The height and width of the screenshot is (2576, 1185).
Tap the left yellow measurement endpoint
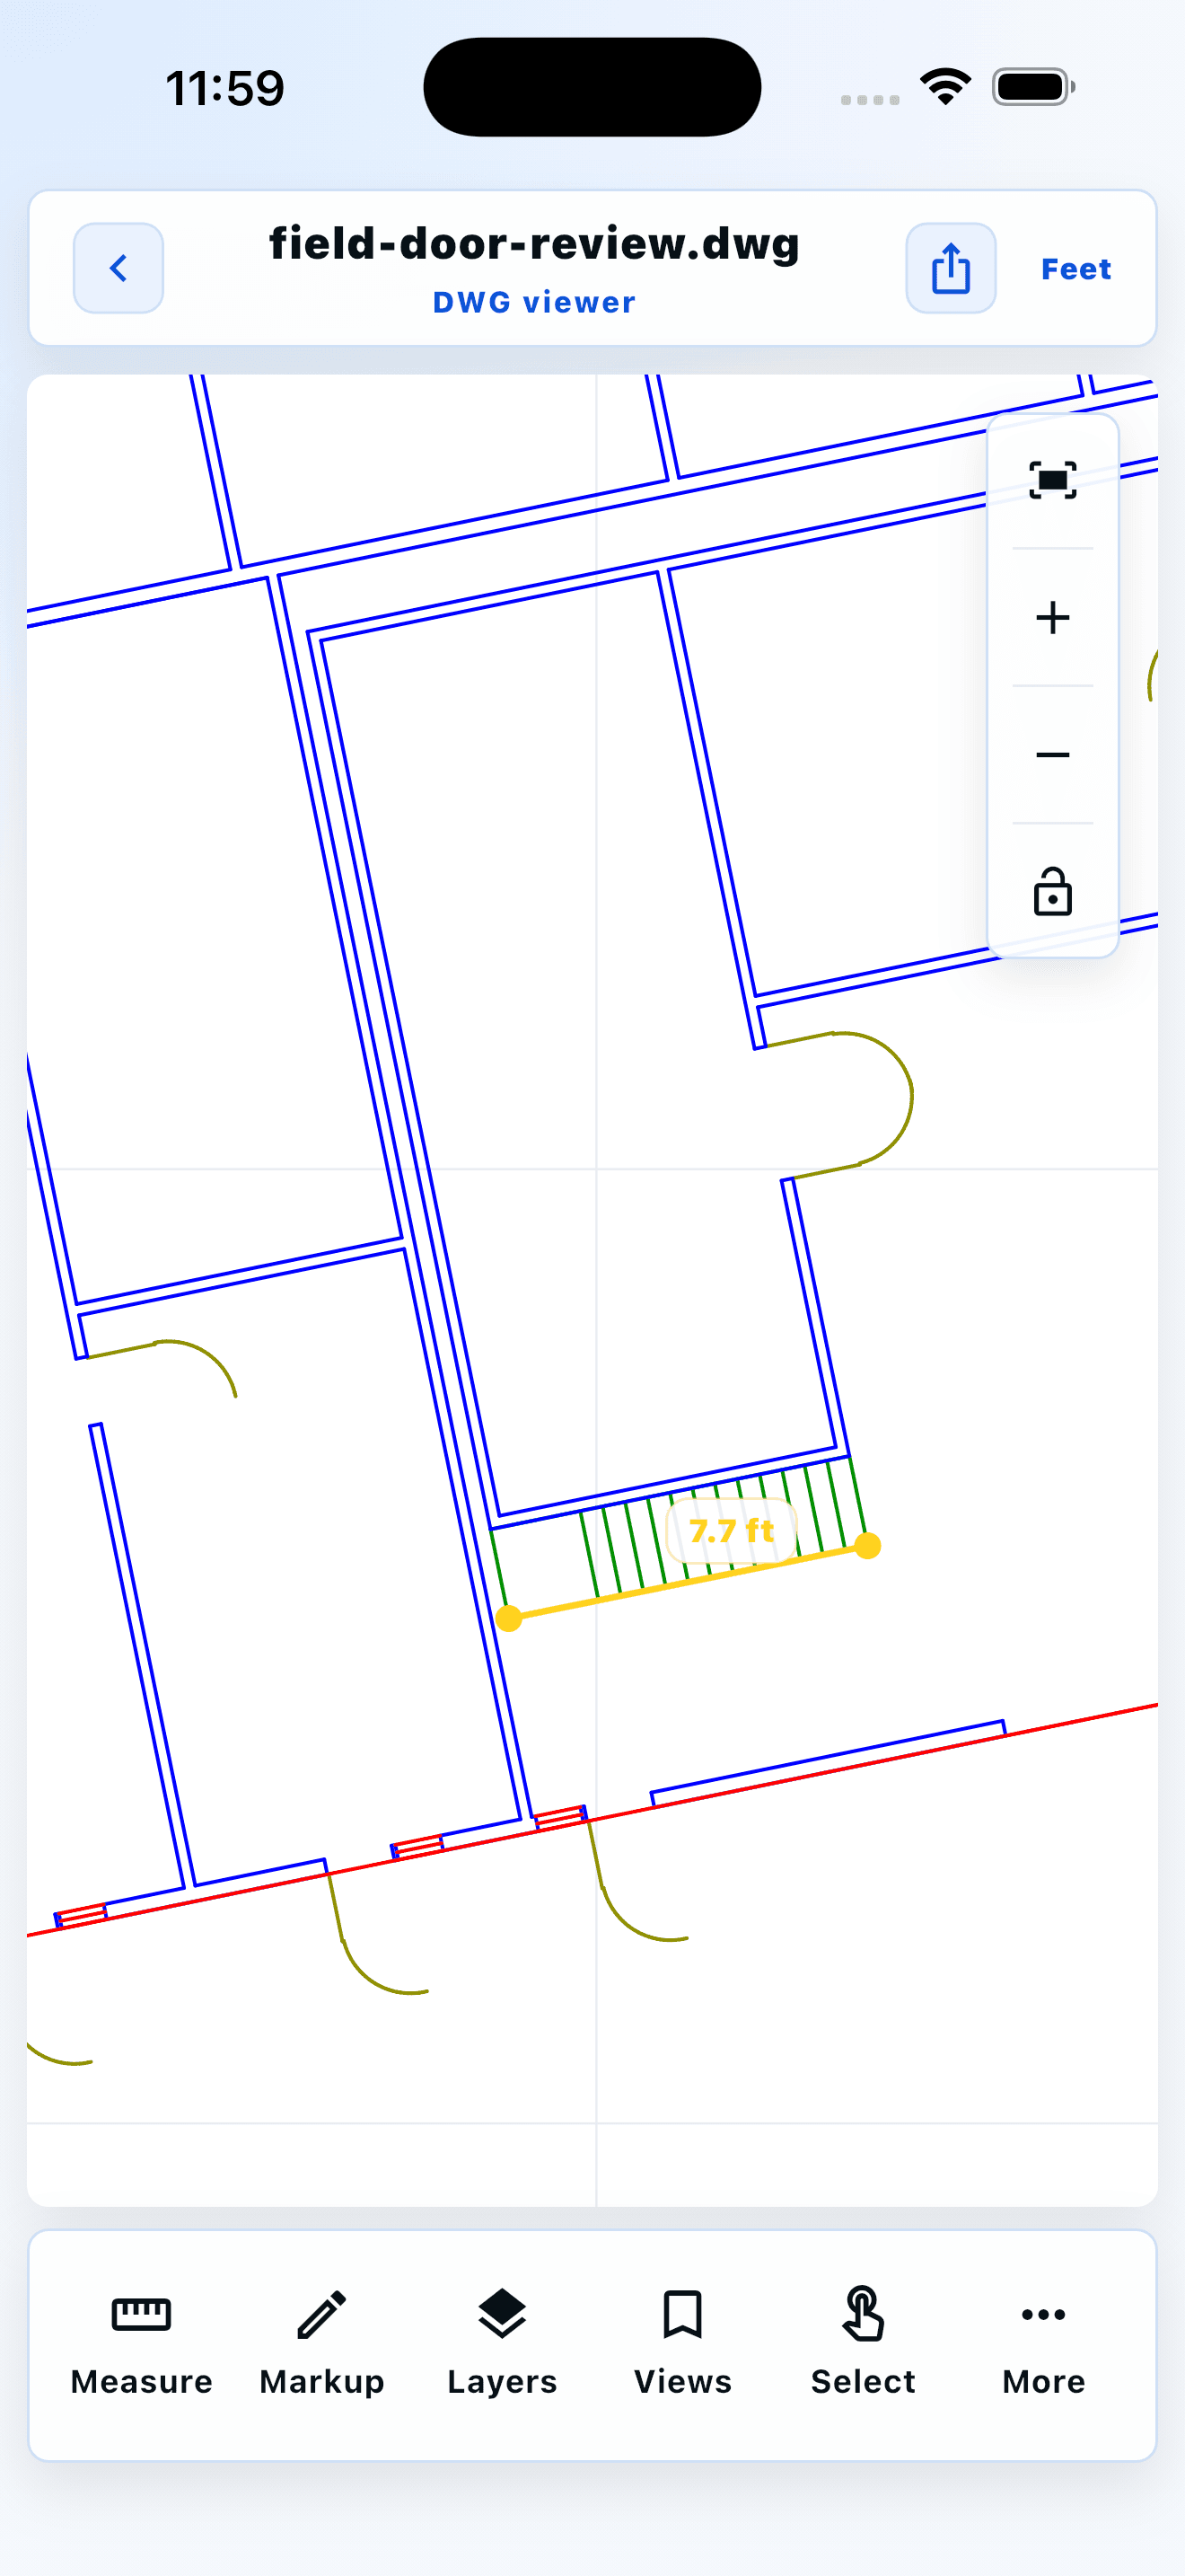(x=509, y=1618)
